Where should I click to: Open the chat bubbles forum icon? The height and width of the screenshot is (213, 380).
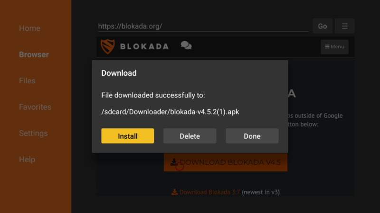pos(186,45)
